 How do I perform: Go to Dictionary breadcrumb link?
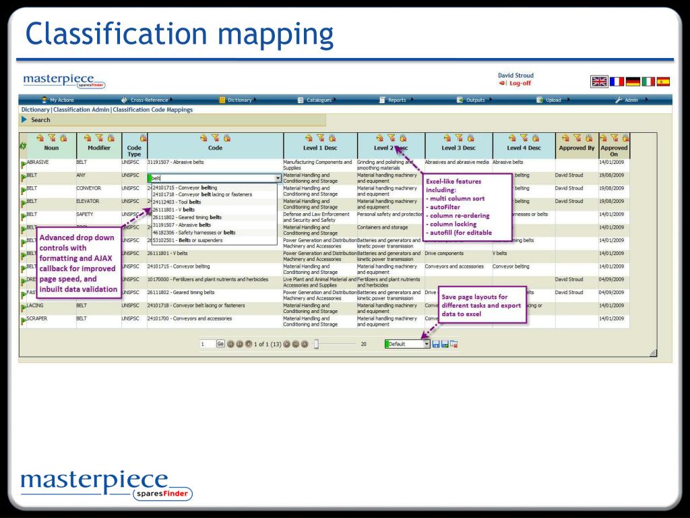(x=35, y=110)
